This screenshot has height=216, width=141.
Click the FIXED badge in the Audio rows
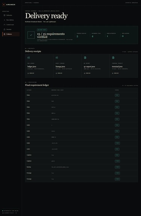pyautogui.click(x=117, y=143)
